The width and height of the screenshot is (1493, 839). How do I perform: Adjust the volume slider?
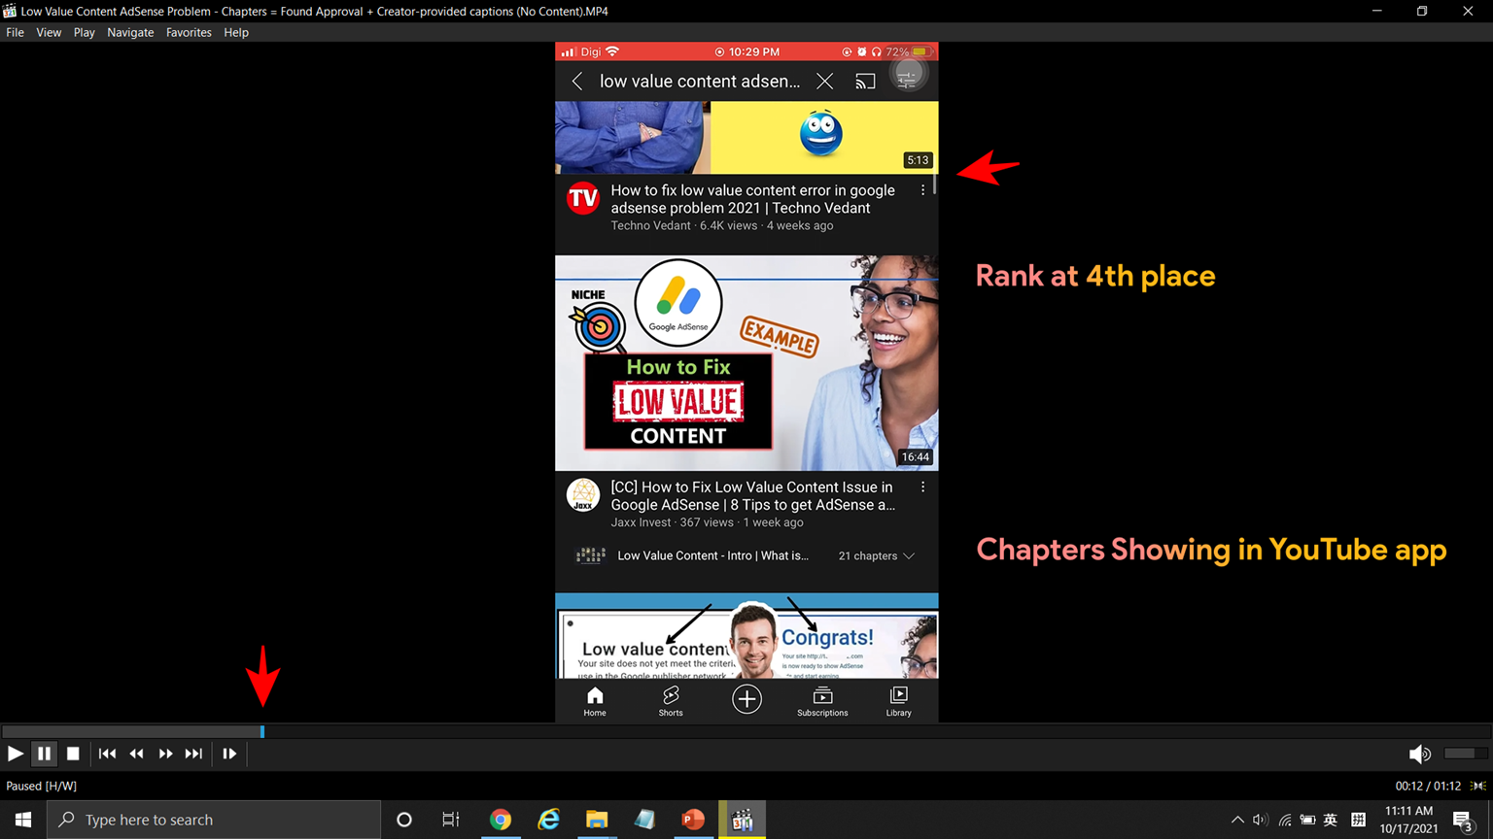pyautogui.click(x=1466, y=754)
